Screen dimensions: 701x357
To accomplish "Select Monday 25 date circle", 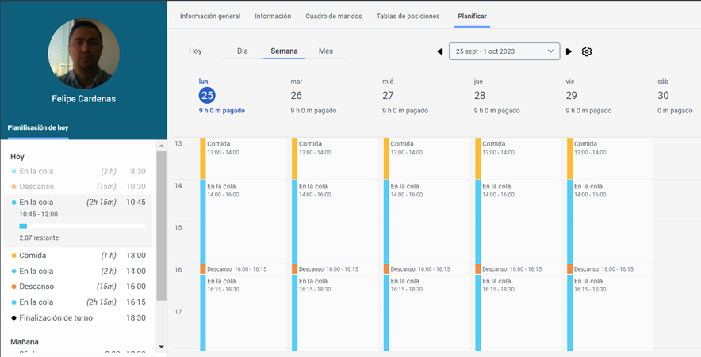I will click(x=207, y=95).
